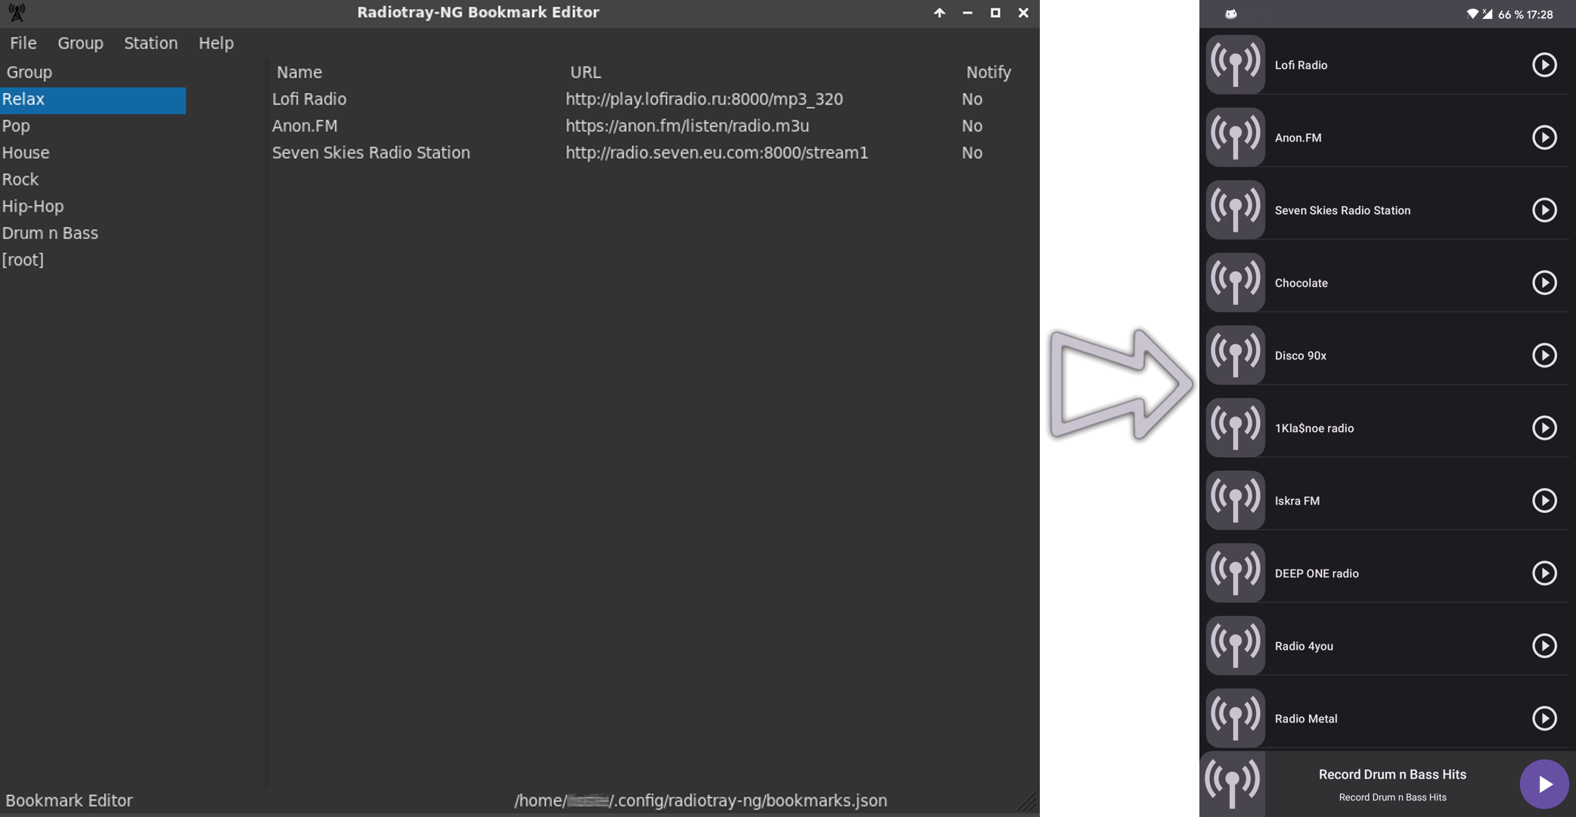Click Radiotray-NG antenna icon in title bar
The height and width of the screenshot is (817, 1576).
[17, 13]
